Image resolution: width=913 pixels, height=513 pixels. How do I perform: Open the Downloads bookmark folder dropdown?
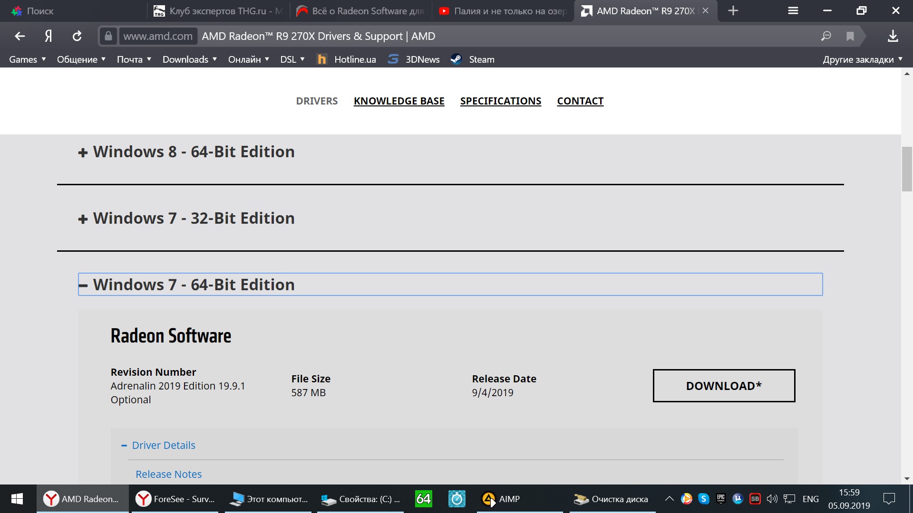point(189,59)
